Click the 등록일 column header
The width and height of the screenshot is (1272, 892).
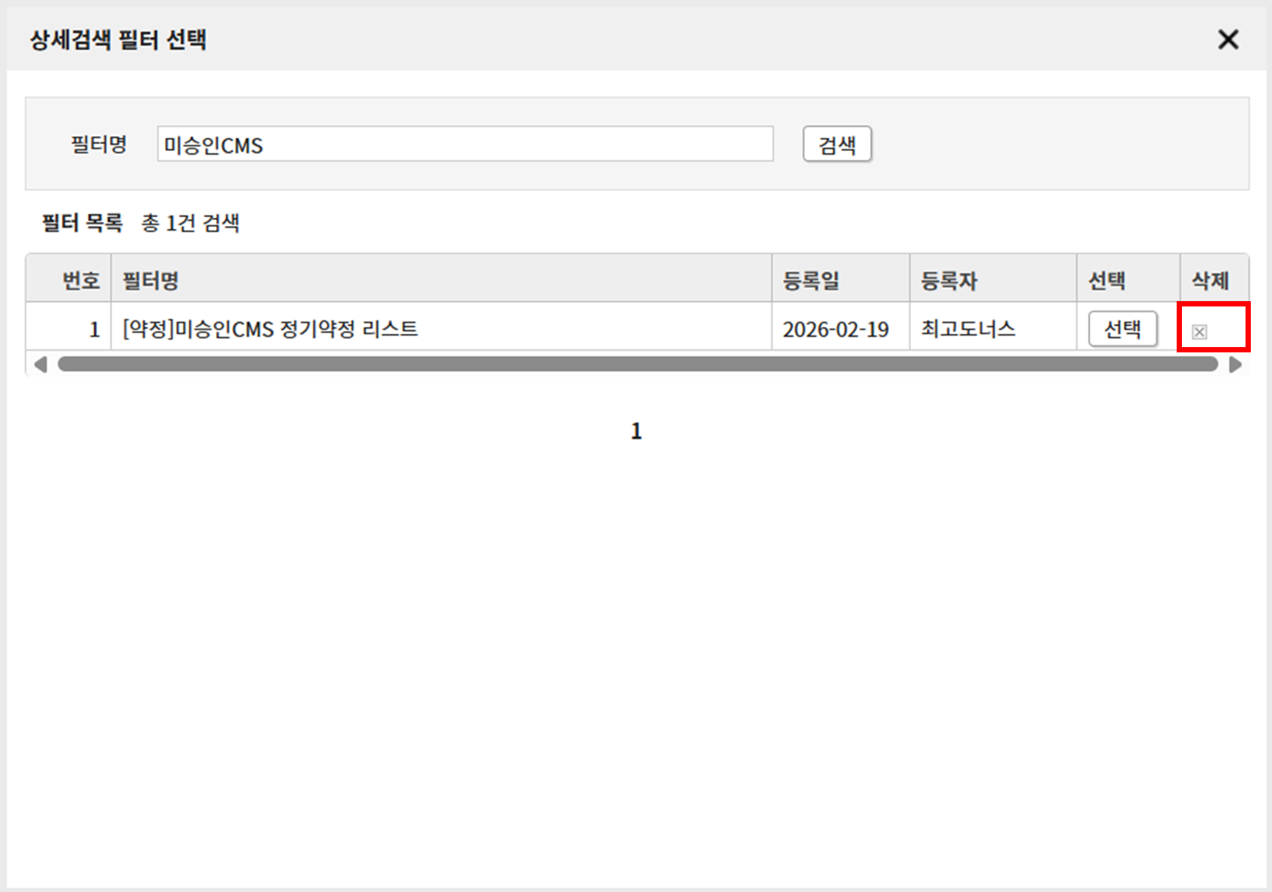click(810, 281)
